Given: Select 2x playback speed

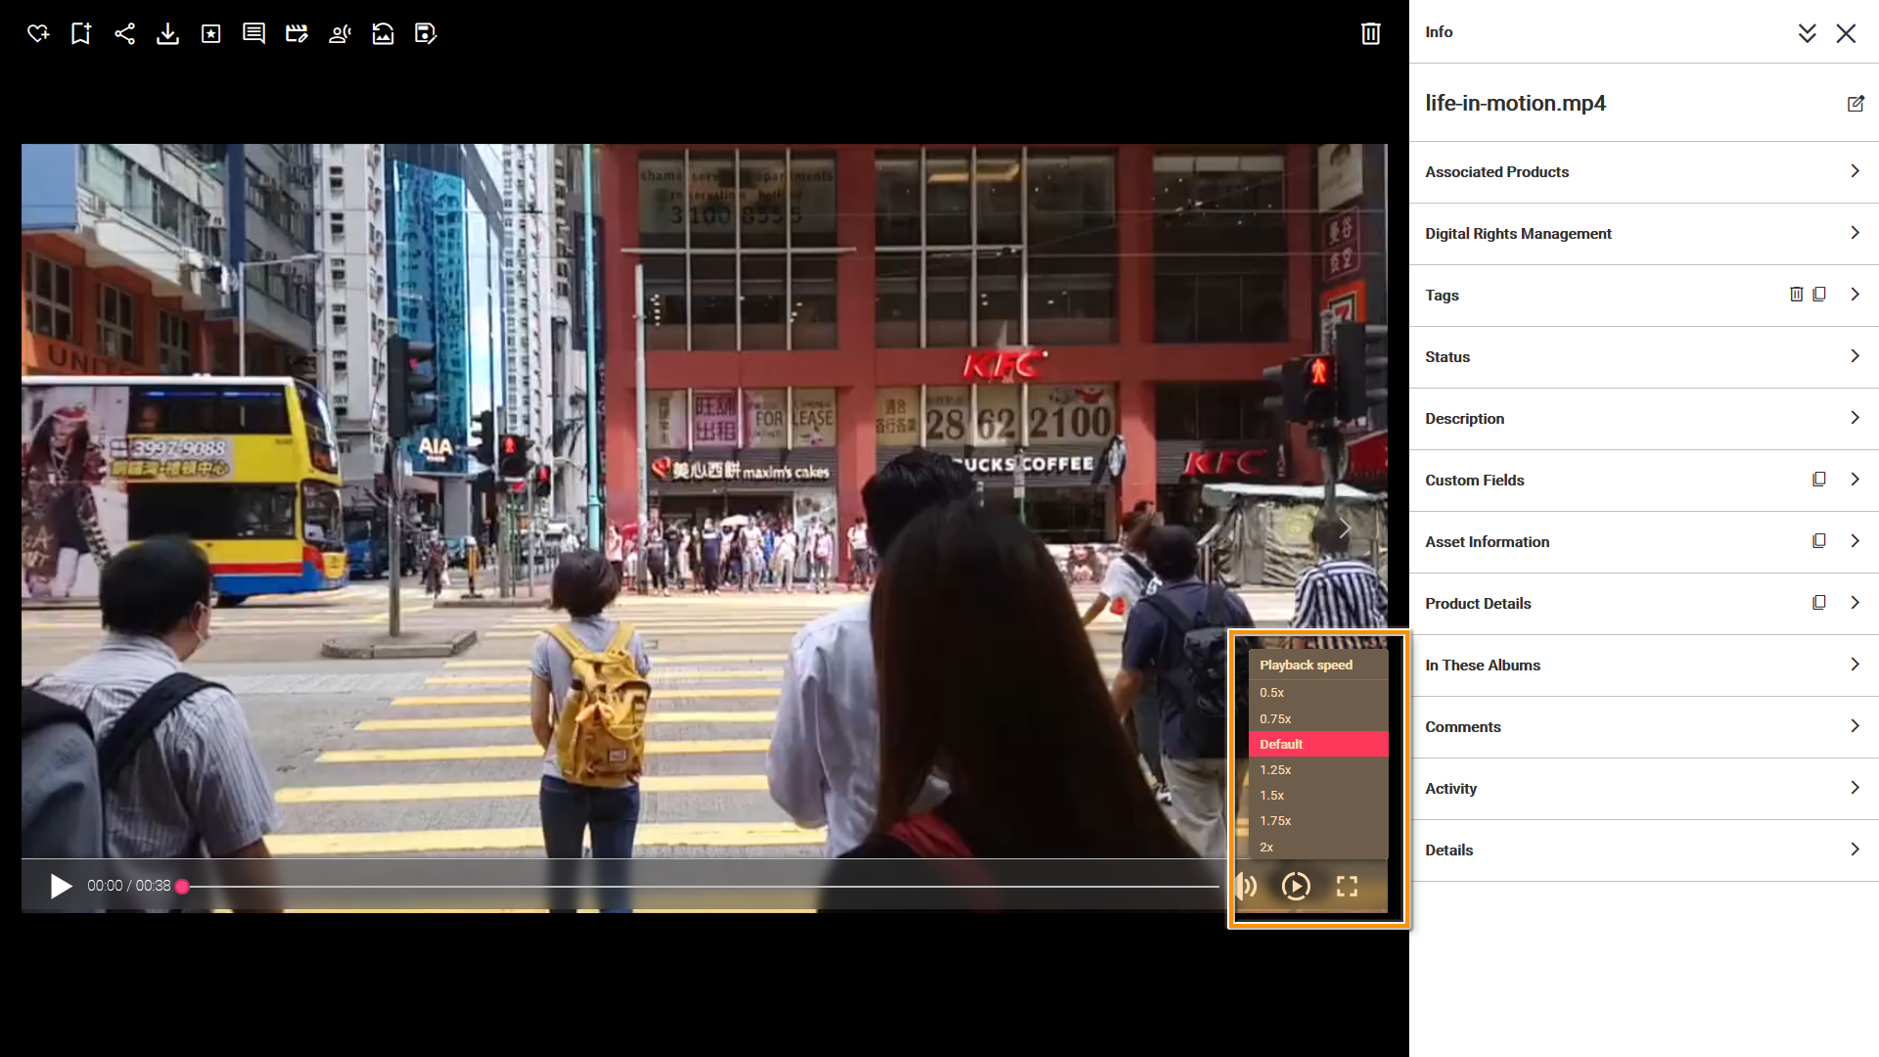Looking at the screenshot, I should pos(1318,847).
